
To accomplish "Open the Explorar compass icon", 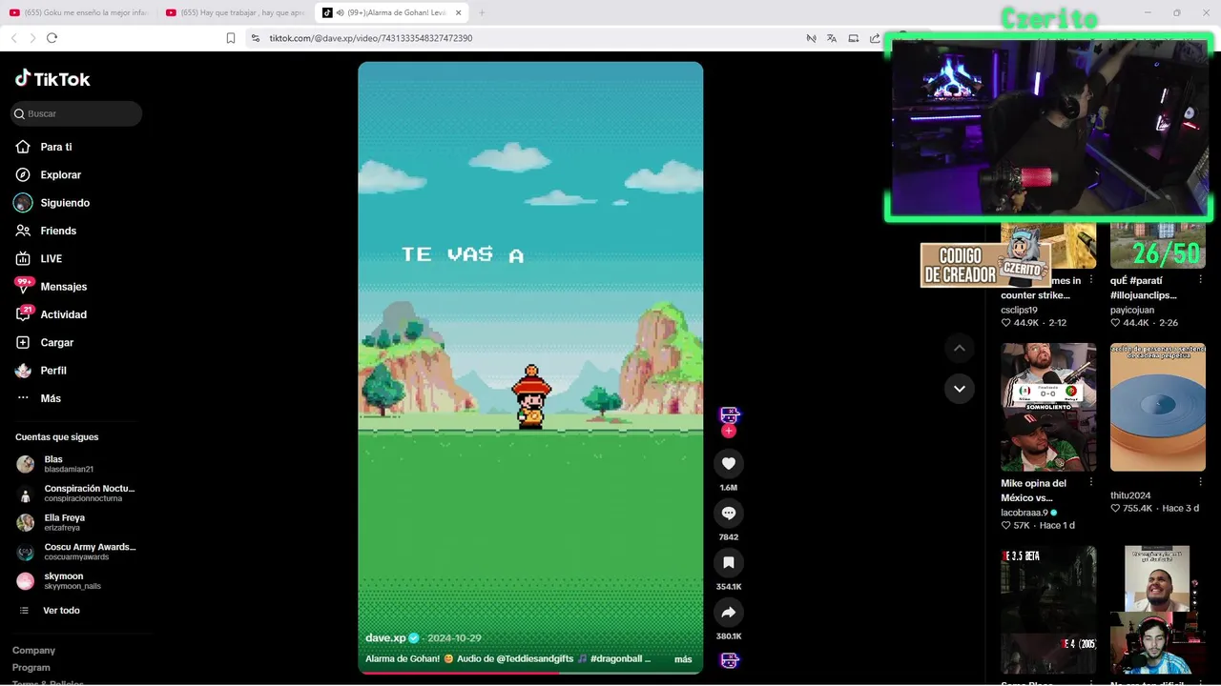I will click(23, 175).
